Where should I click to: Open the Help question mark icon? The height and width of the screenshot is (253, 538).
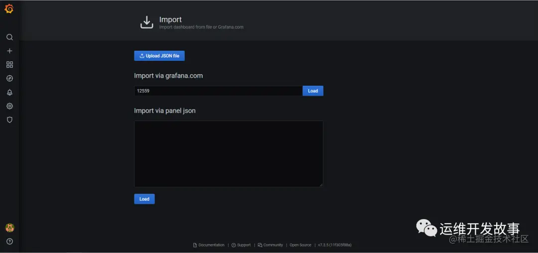[x=9, y=242]
